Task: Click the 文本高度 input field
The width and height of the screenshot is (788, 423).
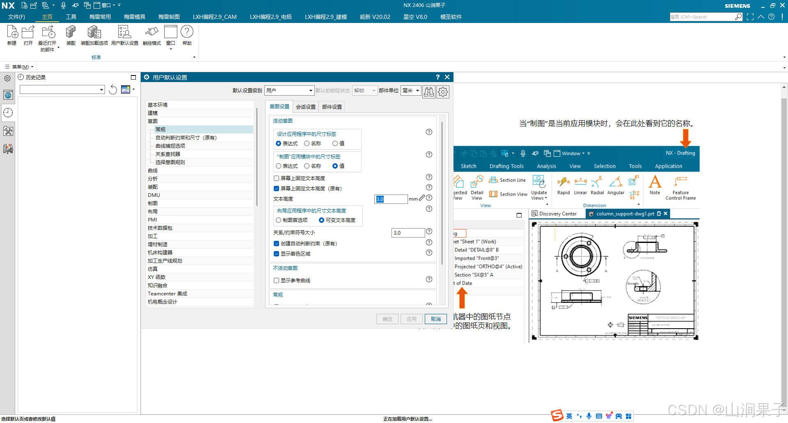Action: 391,199
